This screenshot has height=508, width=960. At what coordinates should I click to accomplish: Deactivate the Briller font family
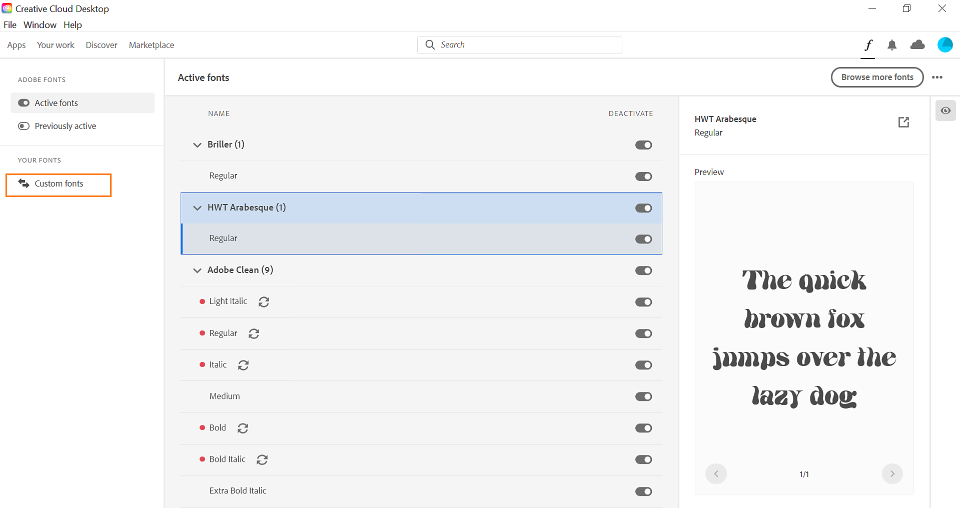[x=643, y=145]
